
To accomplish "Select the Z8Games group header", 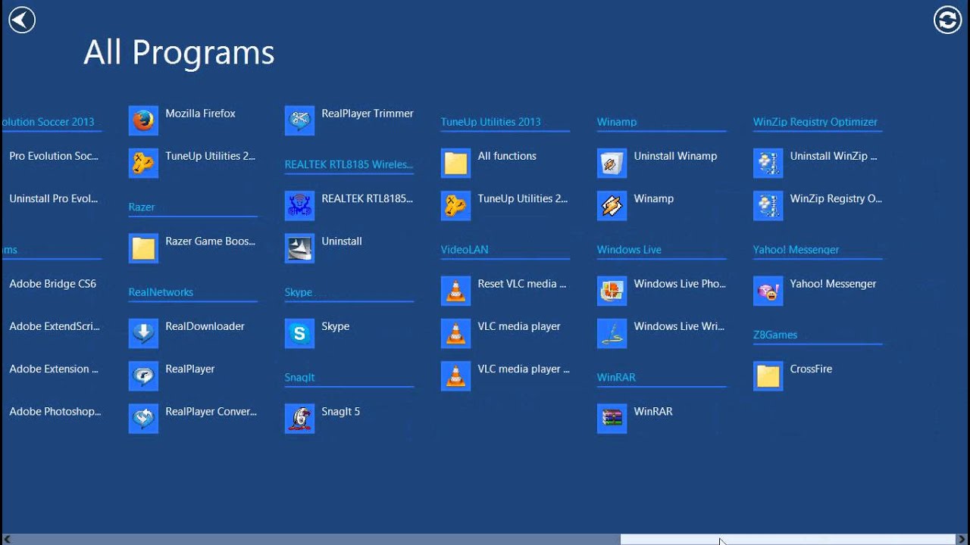I will click(x=775, y=335).
